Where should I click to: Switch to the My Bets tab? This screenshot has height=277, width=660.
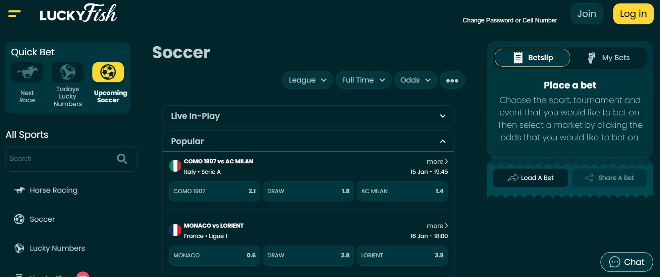[x=609, y=58]
